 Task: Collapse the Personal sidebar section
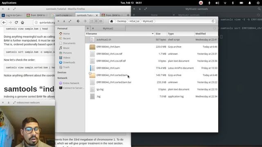(x=62, y=29)
